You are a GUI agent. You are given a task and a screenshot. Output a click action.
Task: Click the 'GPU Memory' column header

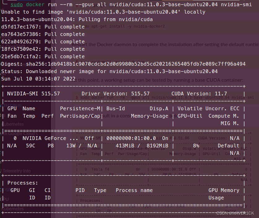[224, 190]
